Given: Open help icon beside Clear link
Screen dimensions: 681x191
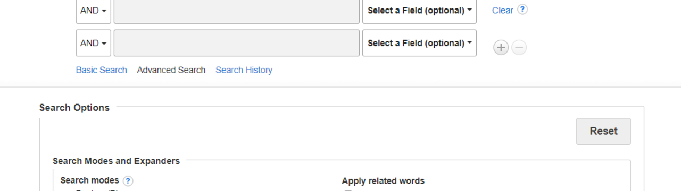Looking at the screenshot, I should (522, 10).
